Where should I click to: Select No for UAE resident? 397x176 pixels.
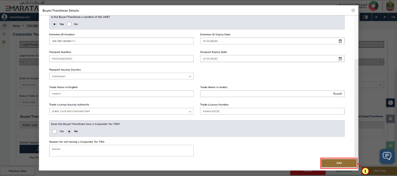[69, 24]
